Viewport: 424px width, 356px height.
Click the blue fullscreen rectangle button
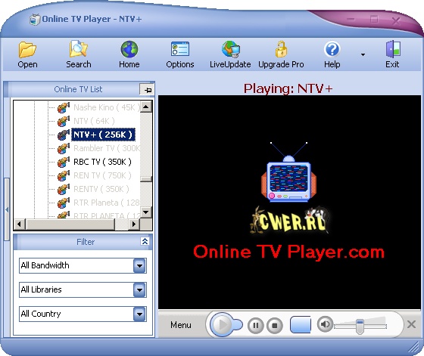click(301, 325)
